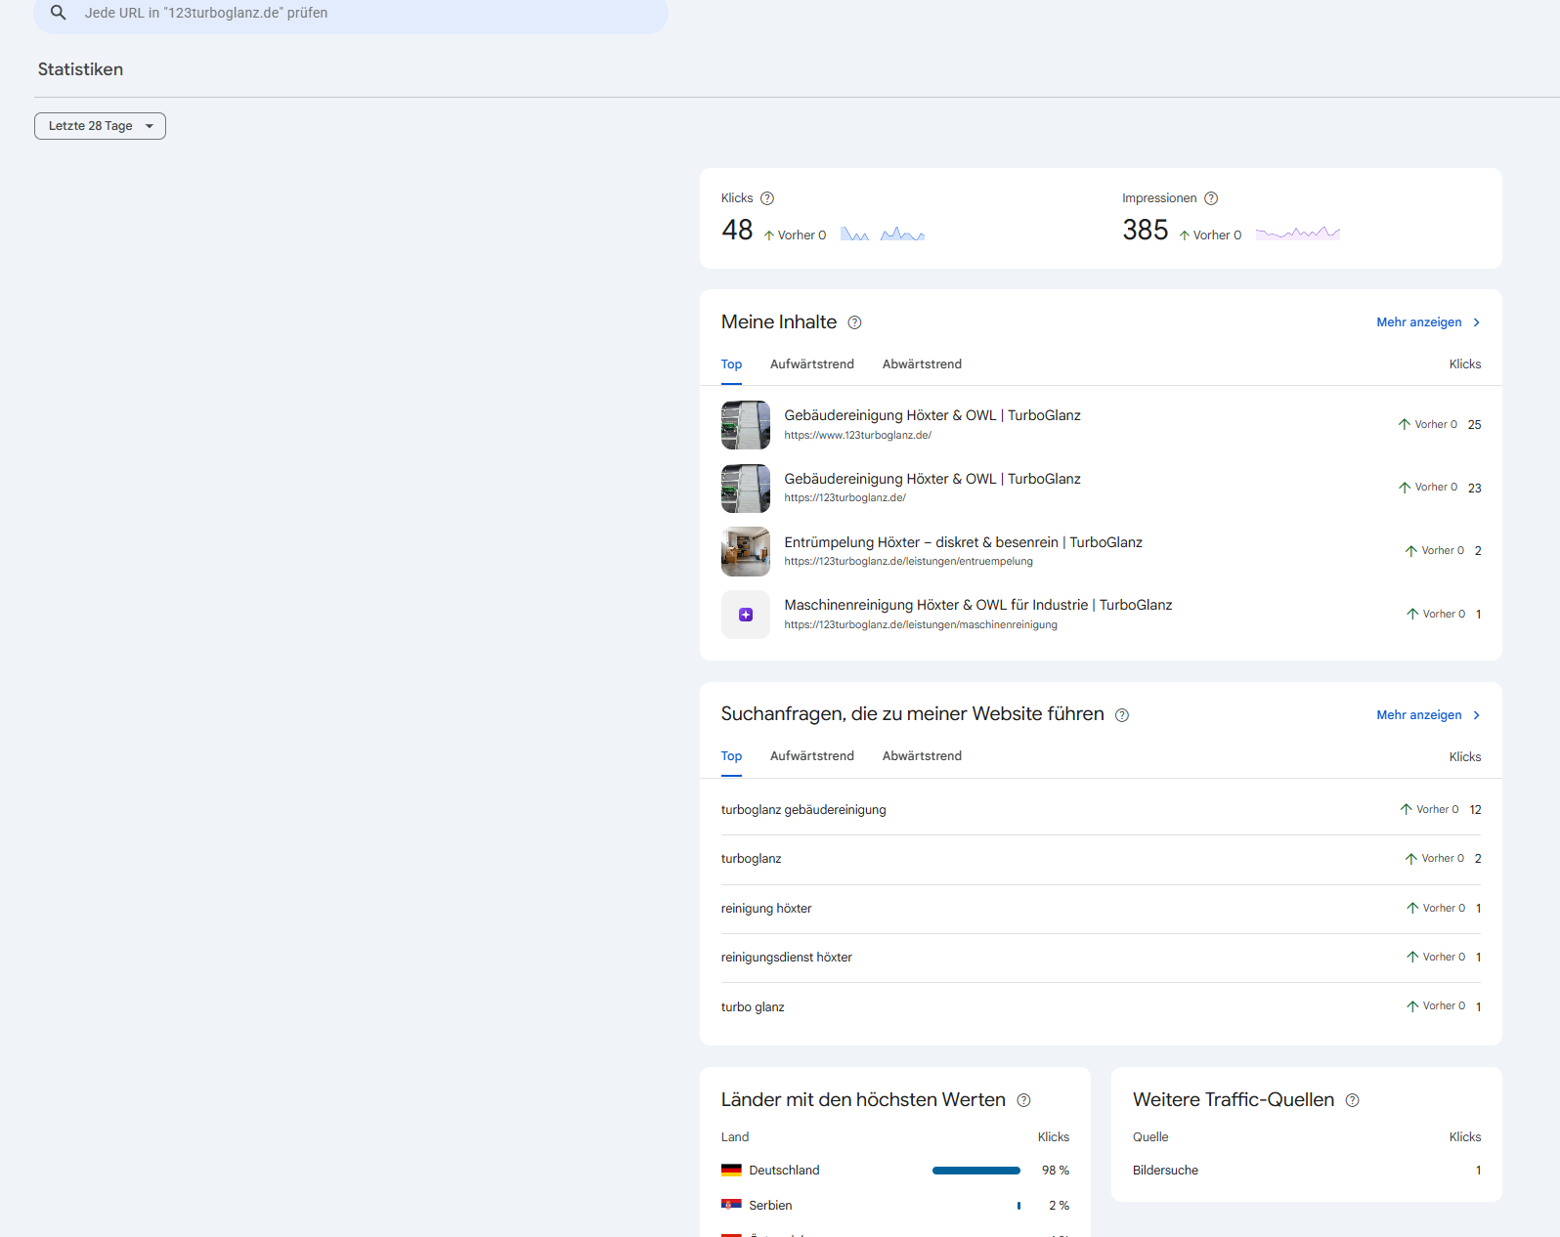Click help icon beside Weitere Traffic-Quellen
Image resolution: width=1560 pixels, height=1237 pixels.
[1352, 1100]
